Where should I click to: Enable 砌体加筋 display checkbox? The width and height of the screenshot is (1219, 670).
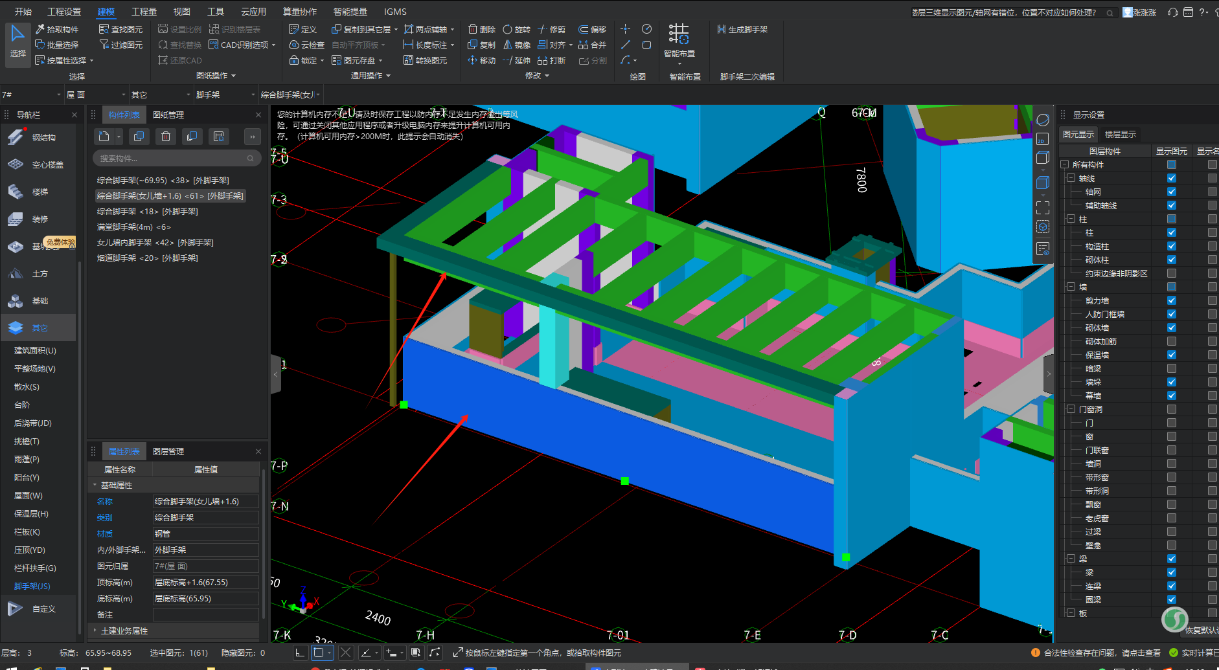(1172, 341)
